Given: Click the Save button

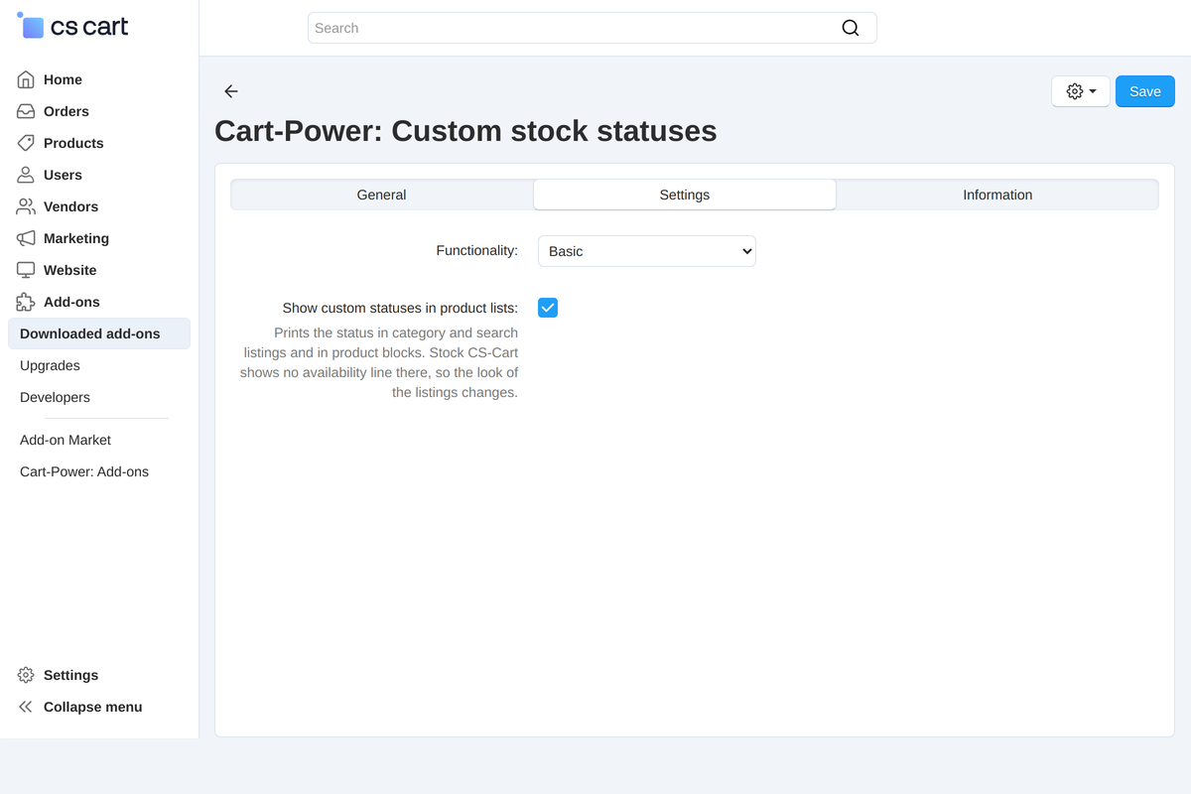Looking at the screenshot, I should 1145,91.
